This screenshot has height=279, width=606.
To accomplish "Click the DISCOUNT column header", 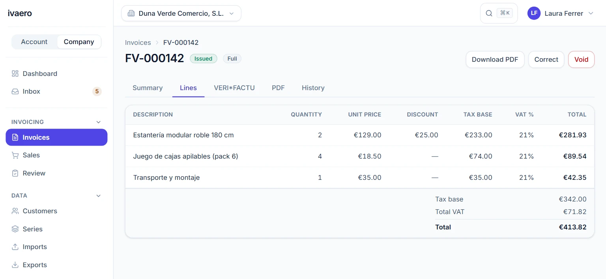I will click(x=423, y=115).
